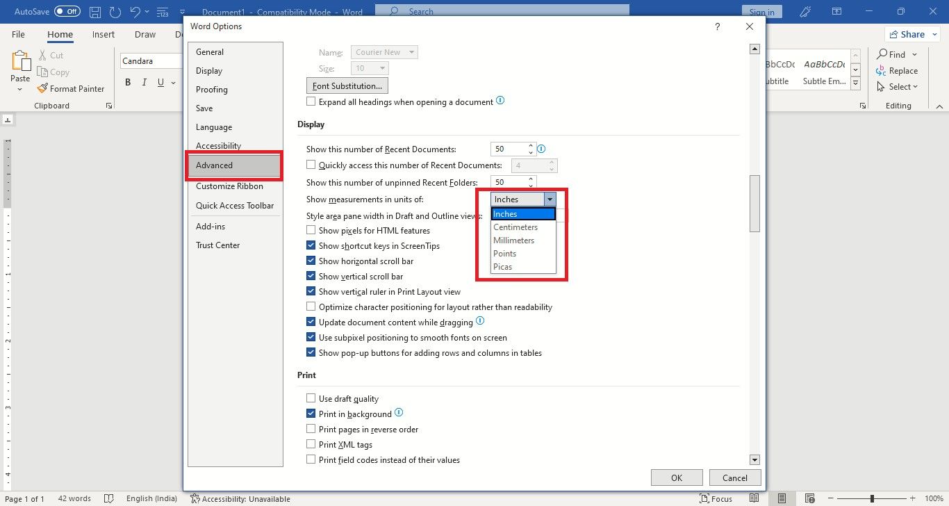Toggle Italic formatting in ribbon
Screen dimensions: 949x506
(x=145, y=83)
